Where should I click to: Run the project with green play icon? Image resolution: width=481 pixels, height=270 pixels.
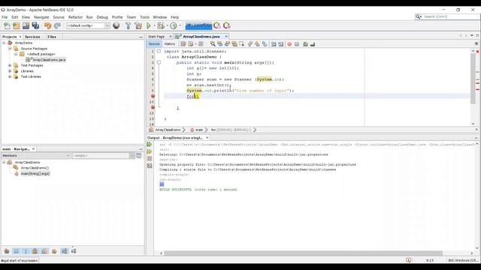149,25
